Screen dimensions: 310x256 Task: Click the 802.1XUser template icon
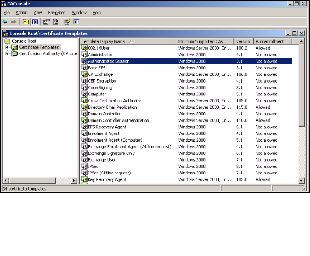point(84,48)
